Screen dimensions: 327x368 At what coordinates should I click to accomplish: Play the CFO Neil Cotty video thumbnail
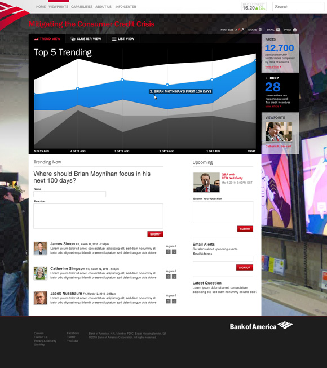tap(206, 183)
